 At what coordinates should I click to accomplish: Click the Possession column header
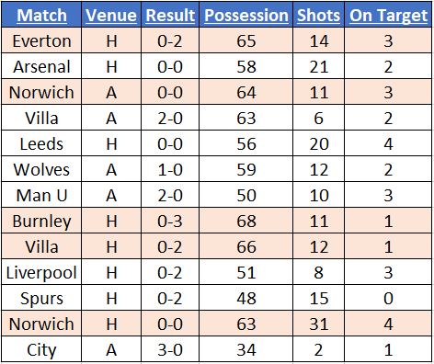(246, 15)
